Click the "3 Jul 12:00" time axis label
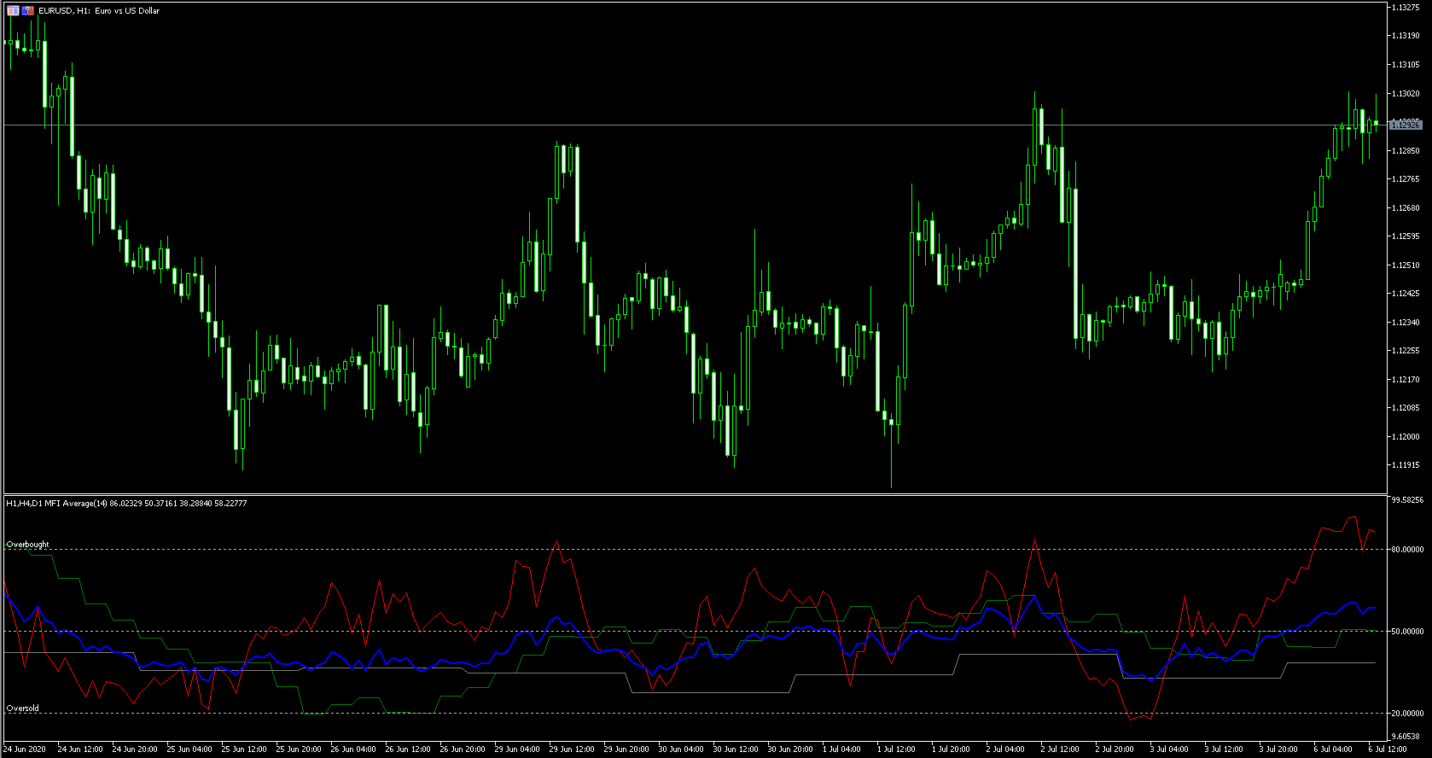 pyautogui.click(x=1224, y=749)
